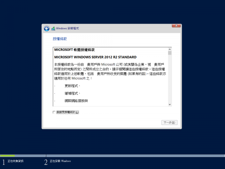The width and height of the screenshot is (225, 169).
Task: Click the license scrollbar thumb
Action: pos(170,53)
